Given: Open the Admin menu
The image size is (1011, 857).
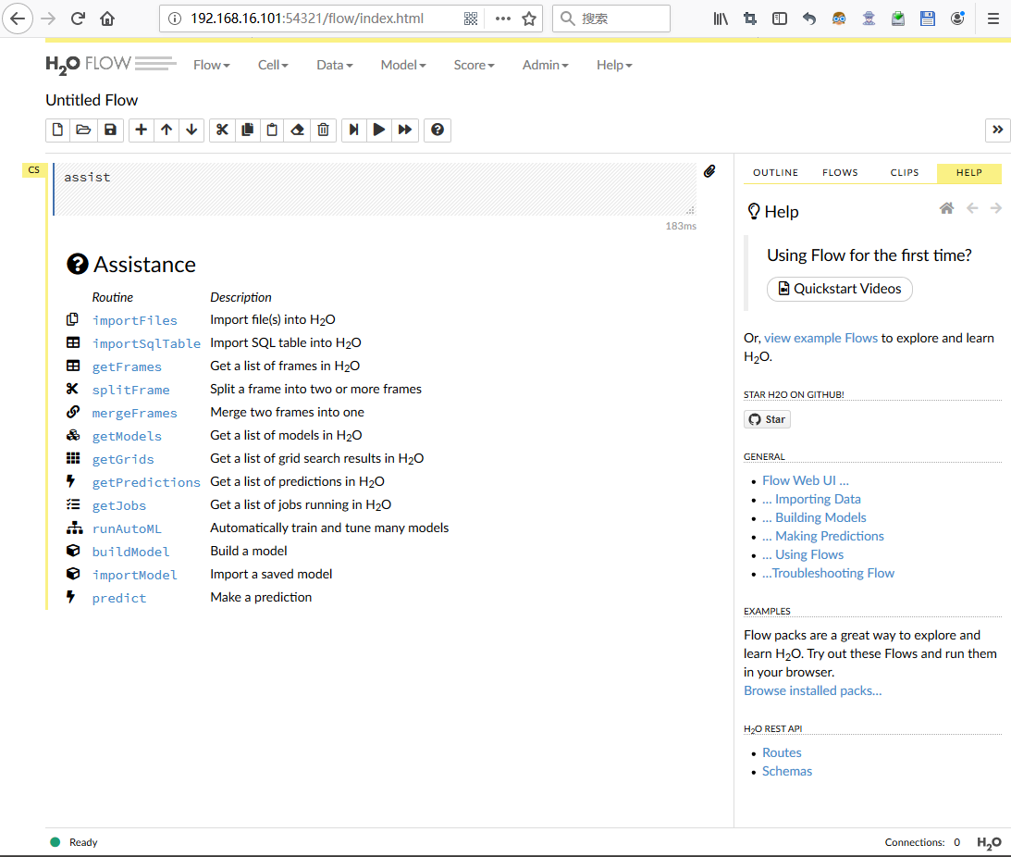Looking at the screenshot, I should click(x=545, y=65).
